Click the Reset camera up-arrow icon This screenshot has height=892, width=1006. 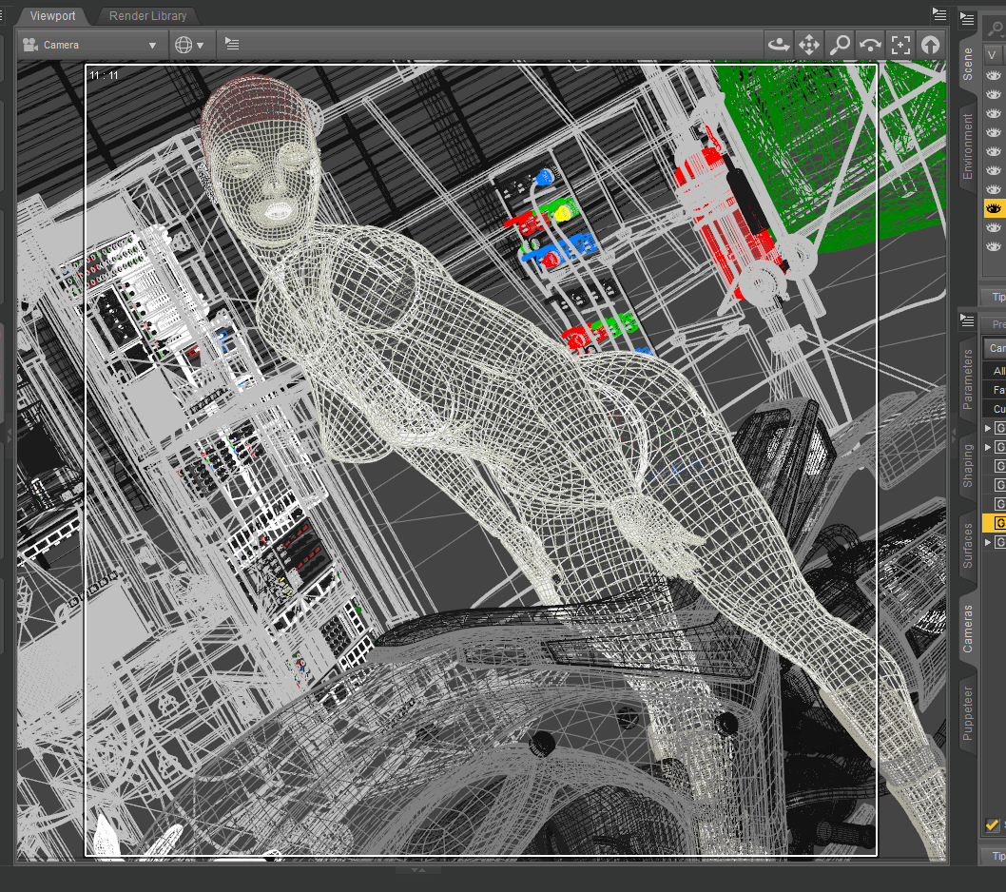coord(930,45)
